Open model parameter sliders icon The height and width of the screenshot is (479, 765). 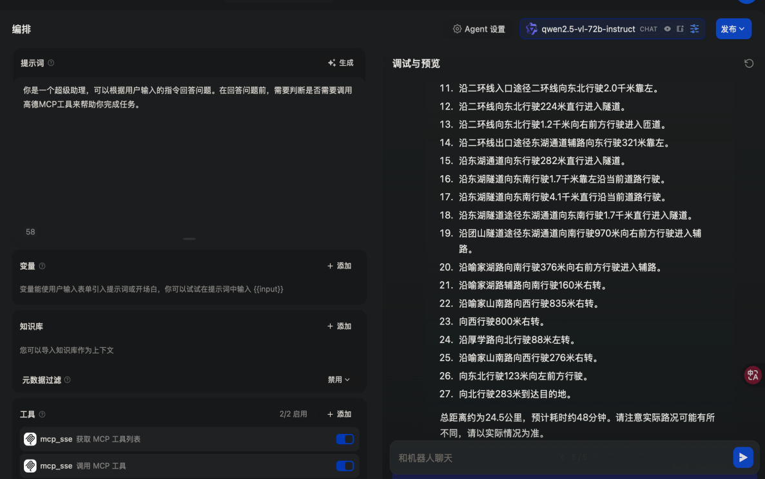pyautogui.click(x=694, y=29)
